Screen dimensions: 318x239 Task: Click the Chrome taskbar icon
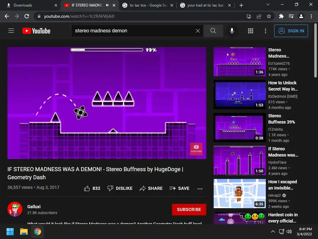[38, 232]
